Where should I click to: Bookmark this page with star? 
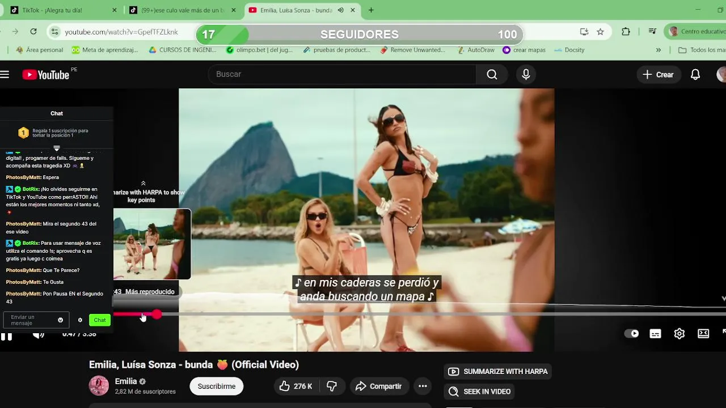(600, 32)
